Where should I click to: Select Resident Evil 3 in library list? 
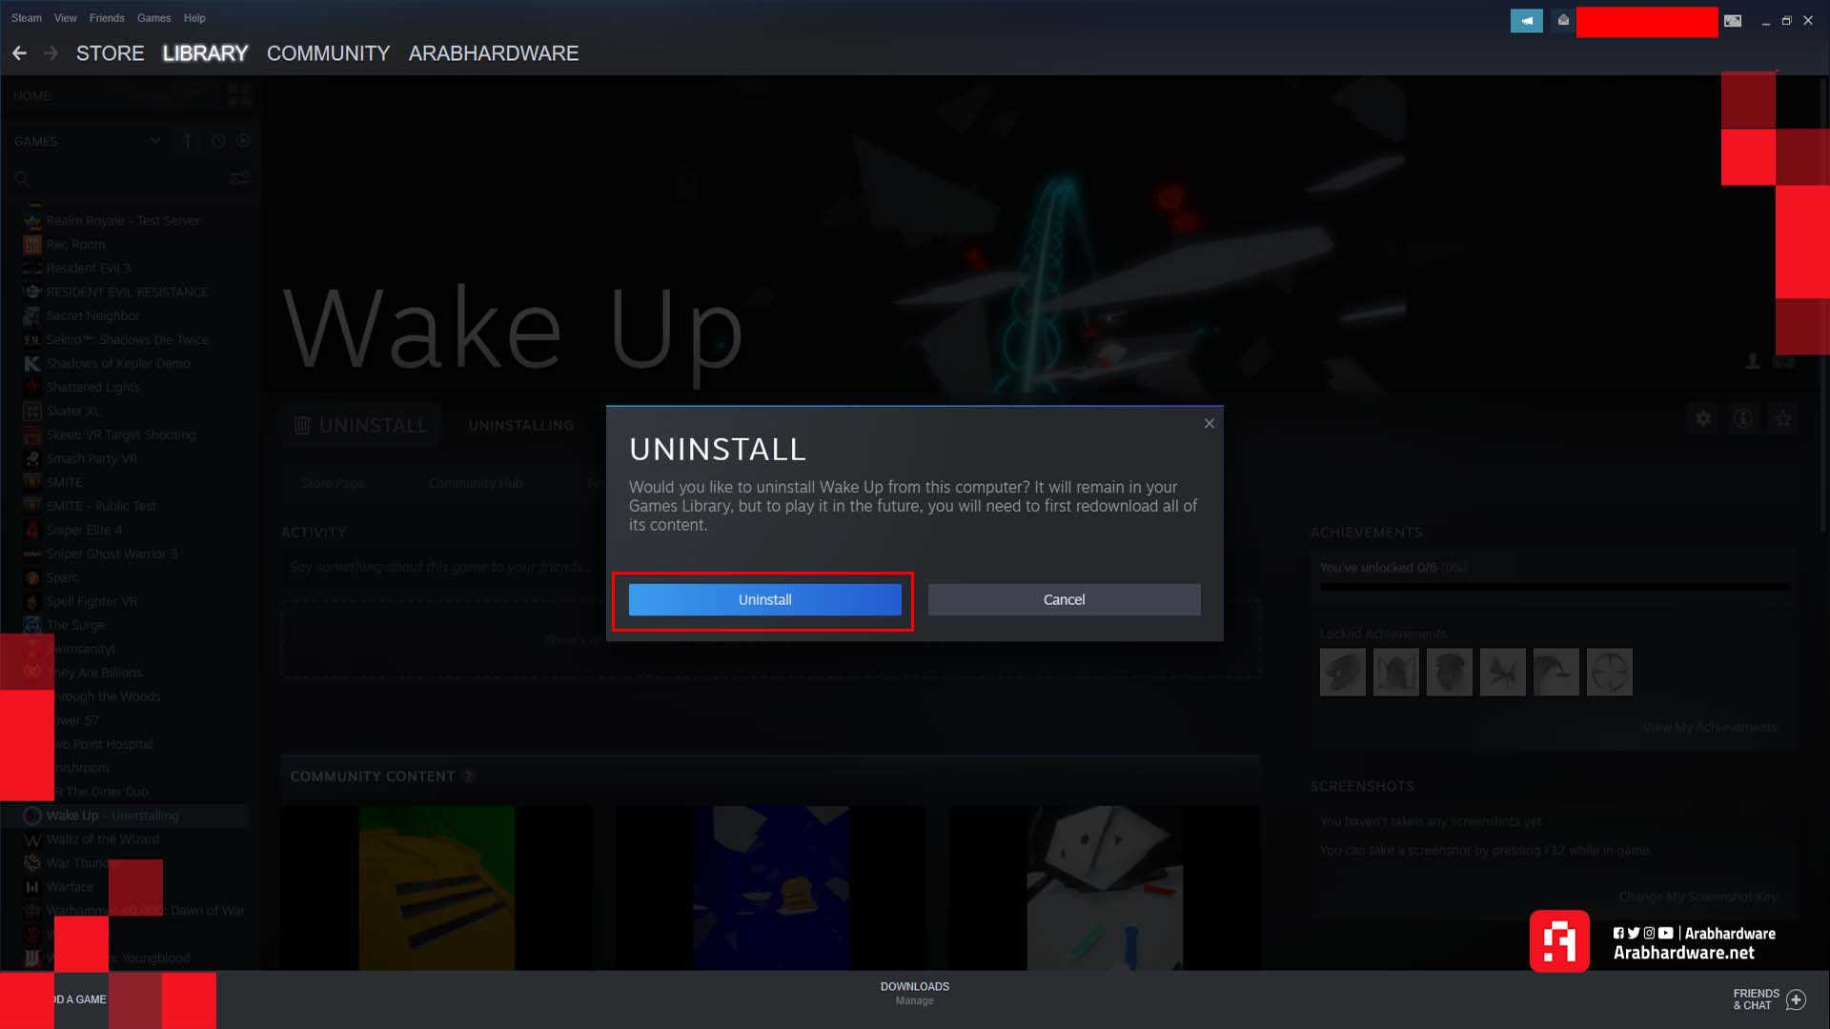pyautogui.click(x=88, y=268)
